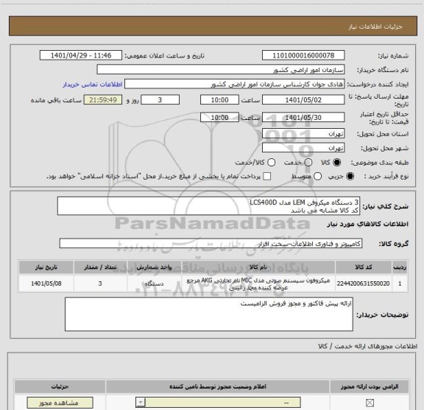The height and width of the screenshot is (410, 424).
Task: Toggle the Islamic treasury payment checkbox
Action: pos(267,177)
